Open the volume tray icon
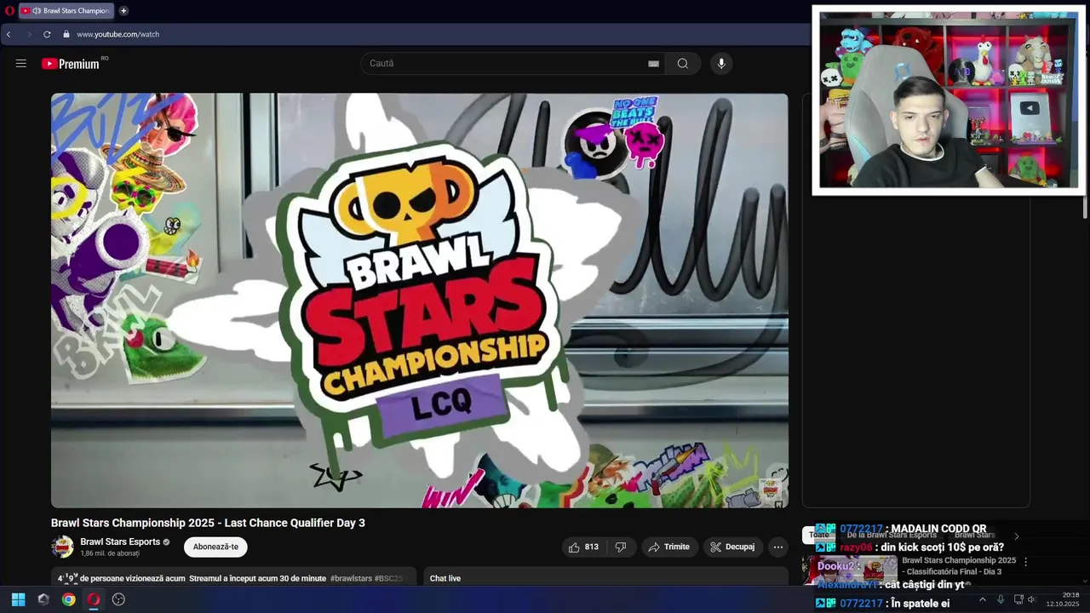Screen dimensions: 1090x613 (1032, 599)
